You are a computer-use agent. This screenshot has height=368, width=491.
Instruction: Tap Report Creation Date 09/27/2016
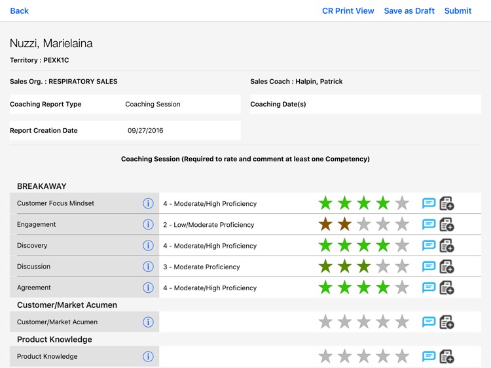[145, 130]
